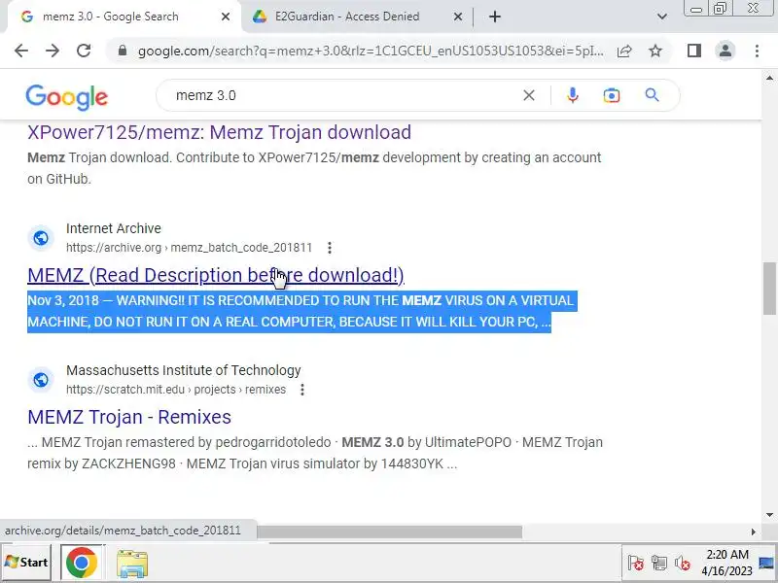778x583 pixels.
Task: Click the scroll right arrow
Action: click(x=753, y=532)
